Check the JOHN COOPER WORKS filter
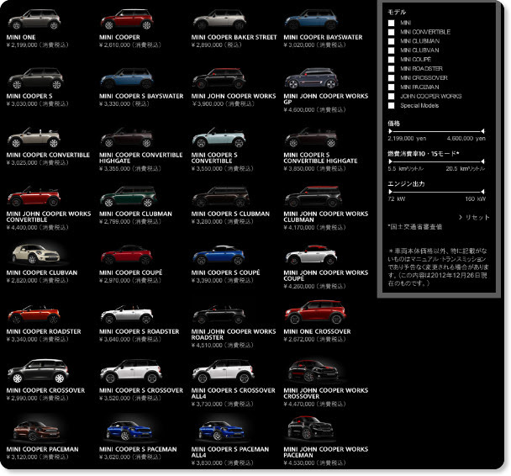 [391, 96]
